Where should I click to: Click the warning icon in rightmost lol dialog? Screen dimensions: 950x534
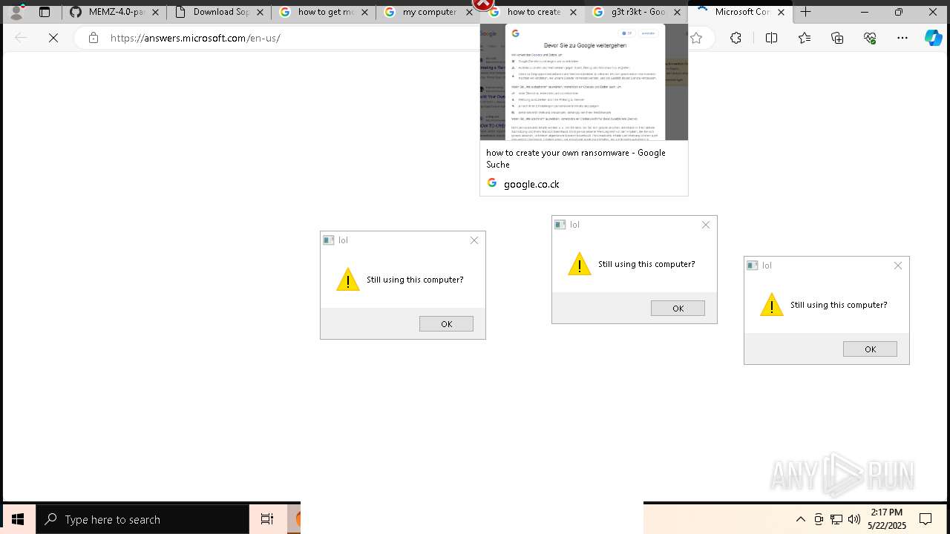click(772, 305)
